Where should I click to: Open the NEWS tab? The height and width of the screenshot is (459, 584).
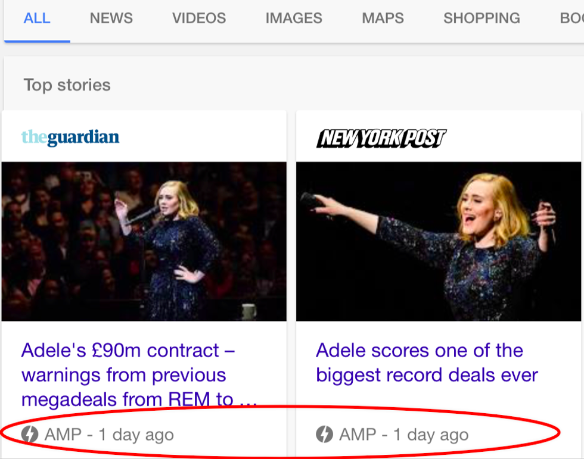(111, 18)
